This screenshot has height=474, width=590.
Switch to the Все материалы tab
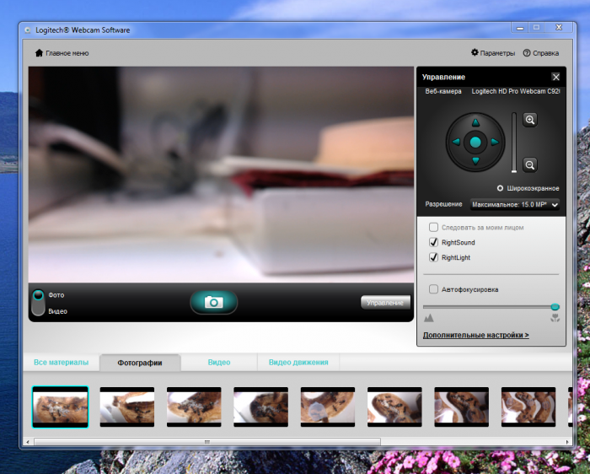61,362
